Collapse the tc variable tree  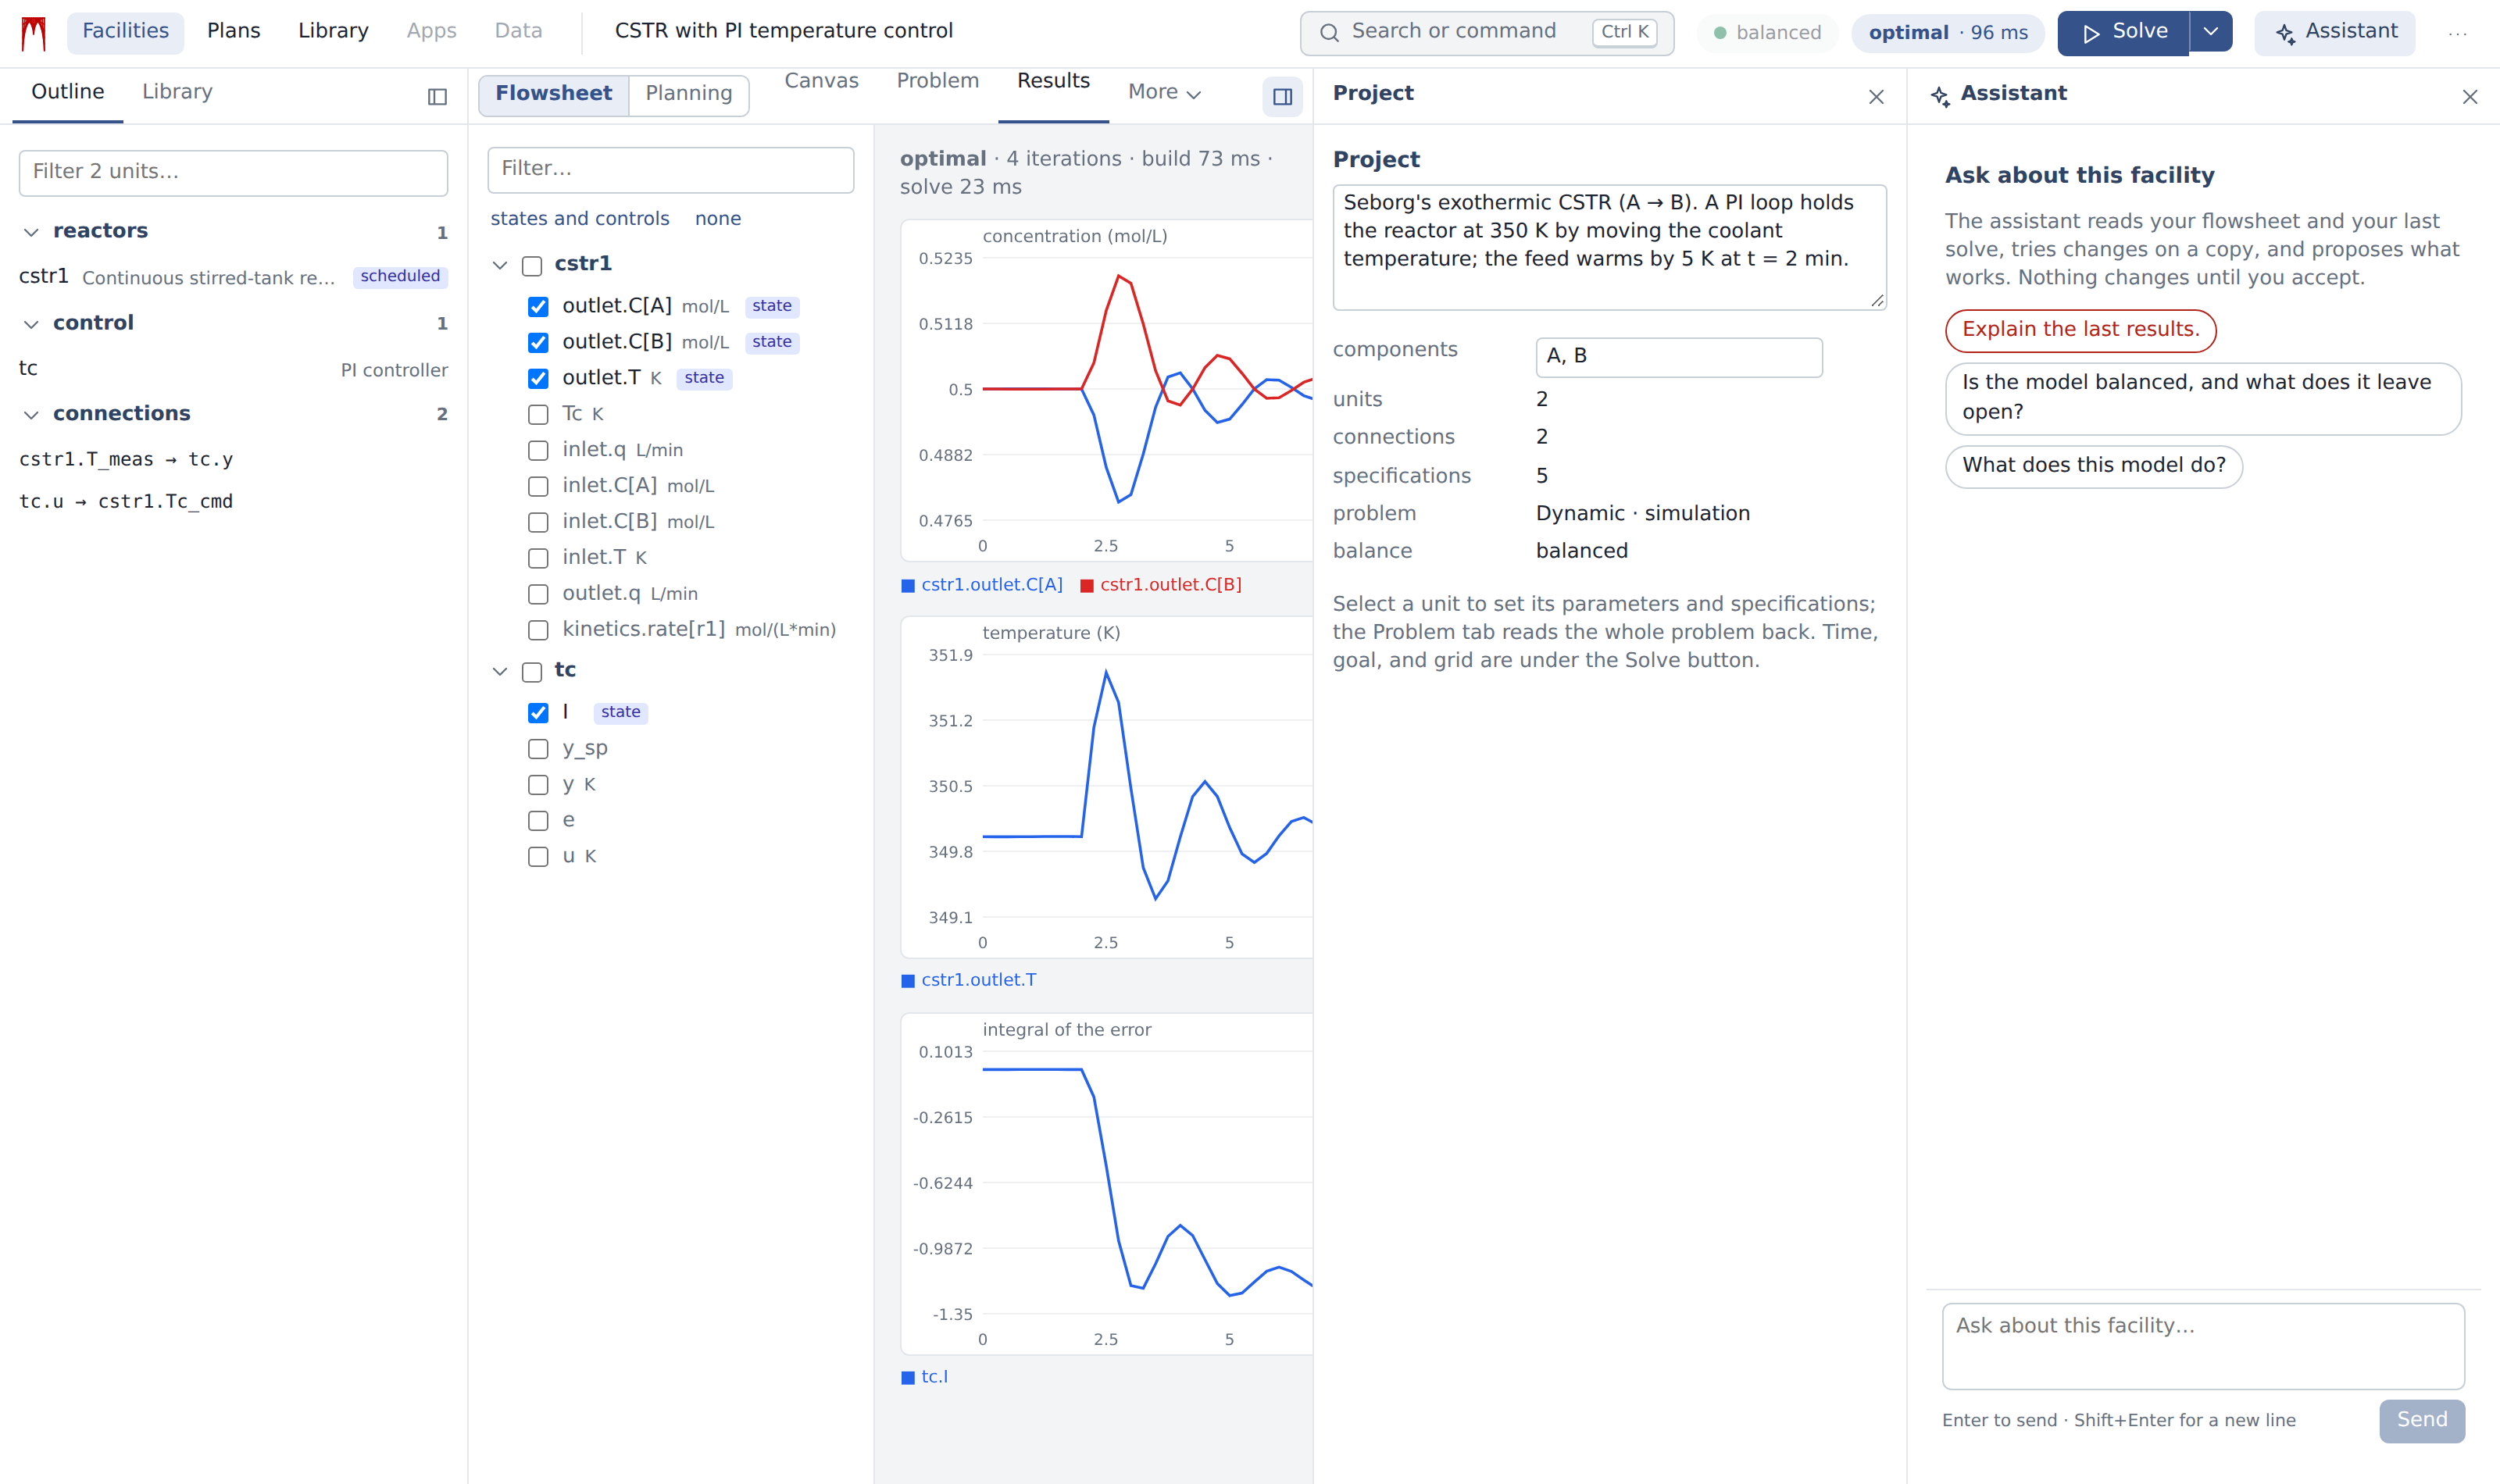pyautogui.click(x=500, y=671)
